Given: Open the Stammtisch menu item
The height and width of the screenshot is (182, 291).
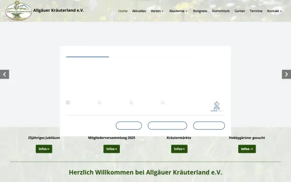Looking at the screenshot, I should [221, 11].
